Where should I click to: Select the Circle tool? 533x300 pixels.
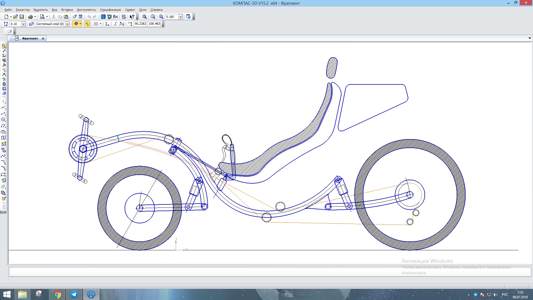(x=3, y=119)
